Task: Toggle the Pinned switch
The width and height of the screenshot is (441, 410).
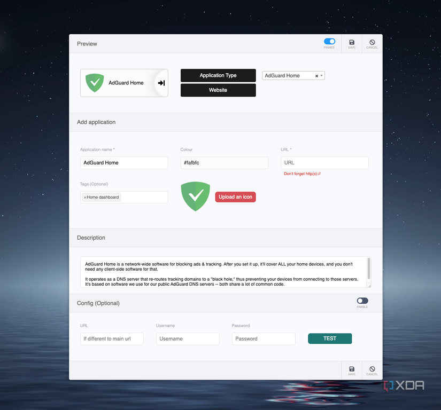Action: pyautogui.click(x=329, y=41)
